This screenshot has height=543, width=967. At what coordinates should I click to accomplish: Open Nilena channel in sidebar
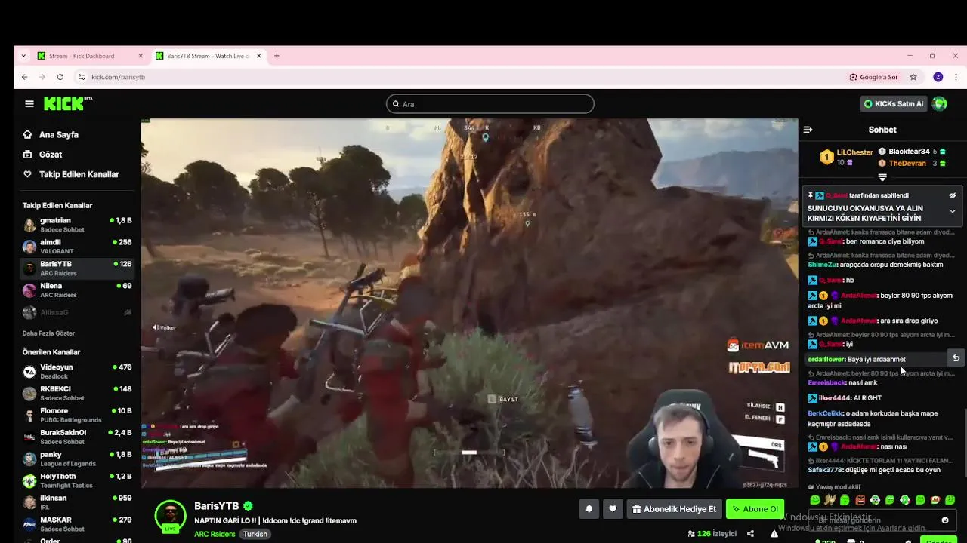77,290
